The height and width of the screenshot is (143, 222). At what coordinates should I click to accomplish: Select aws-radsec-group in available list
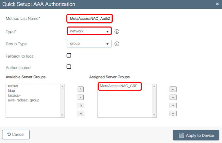click(24, 100)
